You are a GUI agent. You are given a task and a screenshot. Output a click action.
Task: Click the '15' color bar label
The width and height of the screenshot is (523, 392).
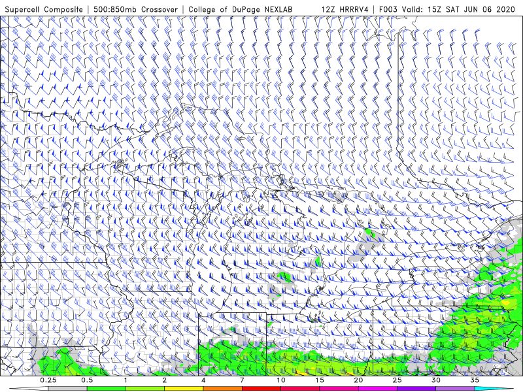click(320, 380)
